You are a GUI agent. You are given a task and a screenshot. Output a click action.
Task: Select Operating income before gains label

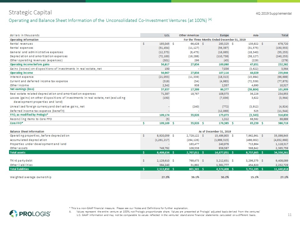tap(30, 64)
